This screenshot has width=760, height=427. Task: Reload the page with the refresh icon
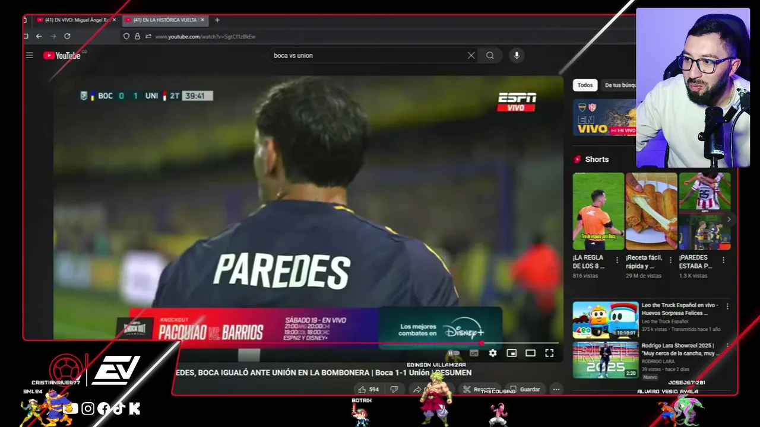(67, 36)
